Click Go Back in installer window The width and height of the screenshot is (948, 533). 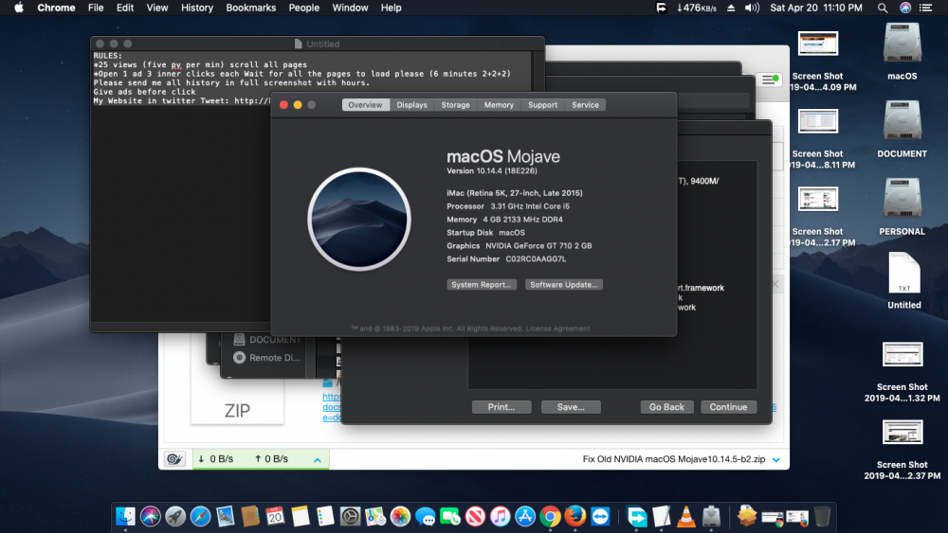666,407
